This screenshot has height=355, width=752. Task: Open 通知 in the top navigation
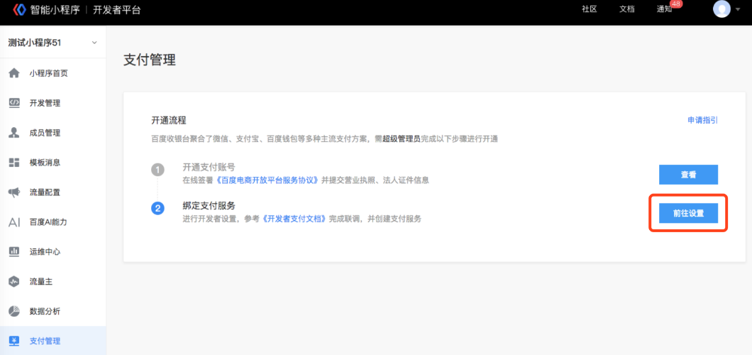[x=664, y=10]
